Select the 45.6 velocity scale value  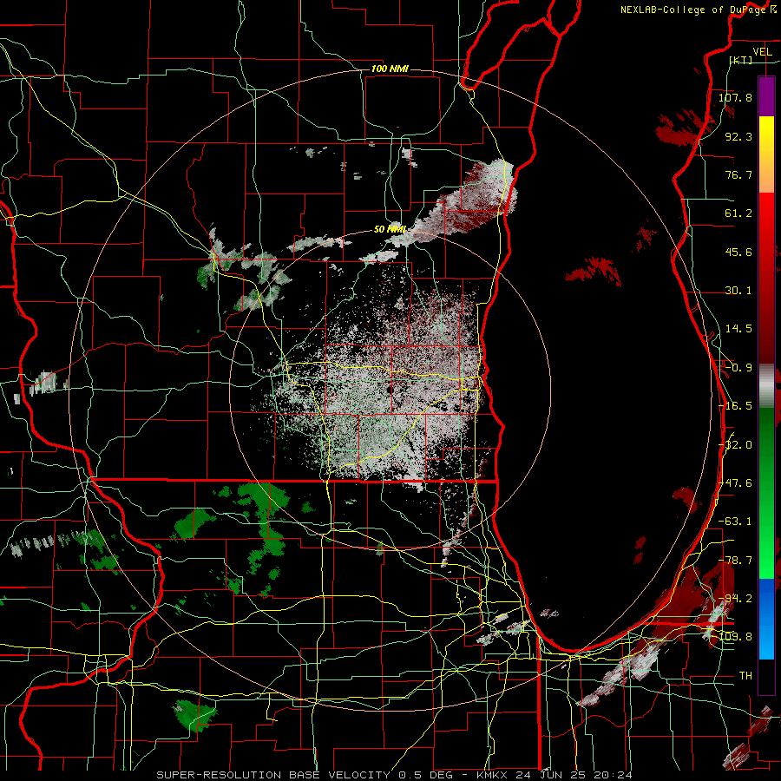point(738,252)
